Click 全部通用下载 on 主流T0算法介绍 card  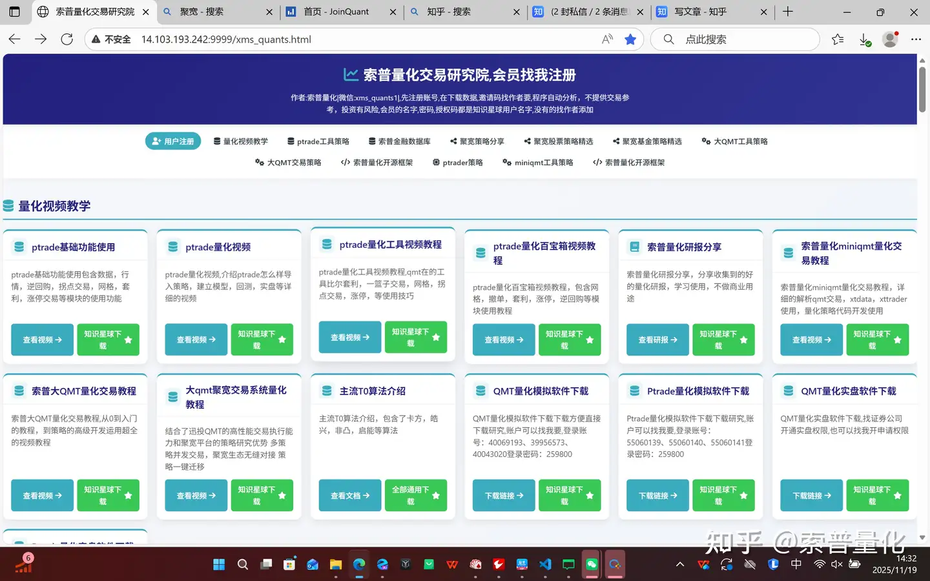(x=416, y=495)
